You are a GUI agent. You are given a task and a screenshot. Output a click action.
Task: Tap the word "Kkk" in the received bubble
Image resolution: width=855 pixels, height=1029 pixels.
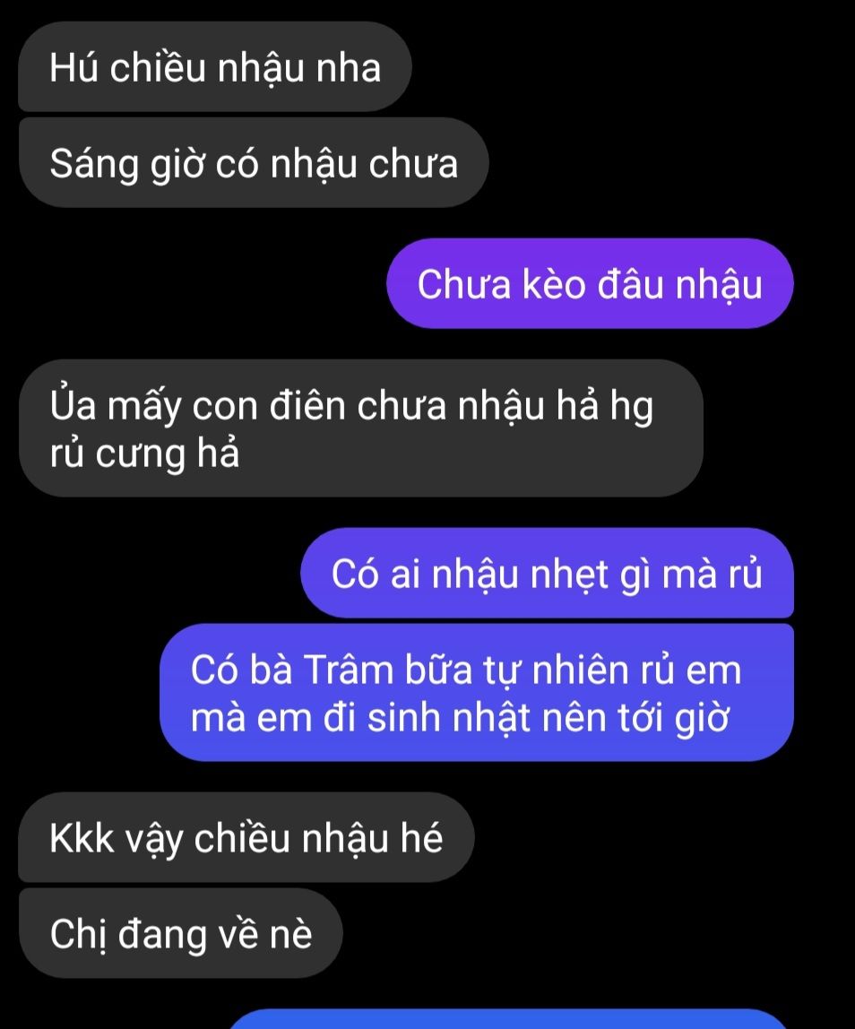(82, 838)
